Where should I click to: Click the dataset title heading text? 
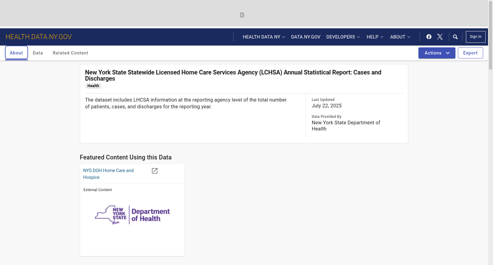[x=233, y=75]
